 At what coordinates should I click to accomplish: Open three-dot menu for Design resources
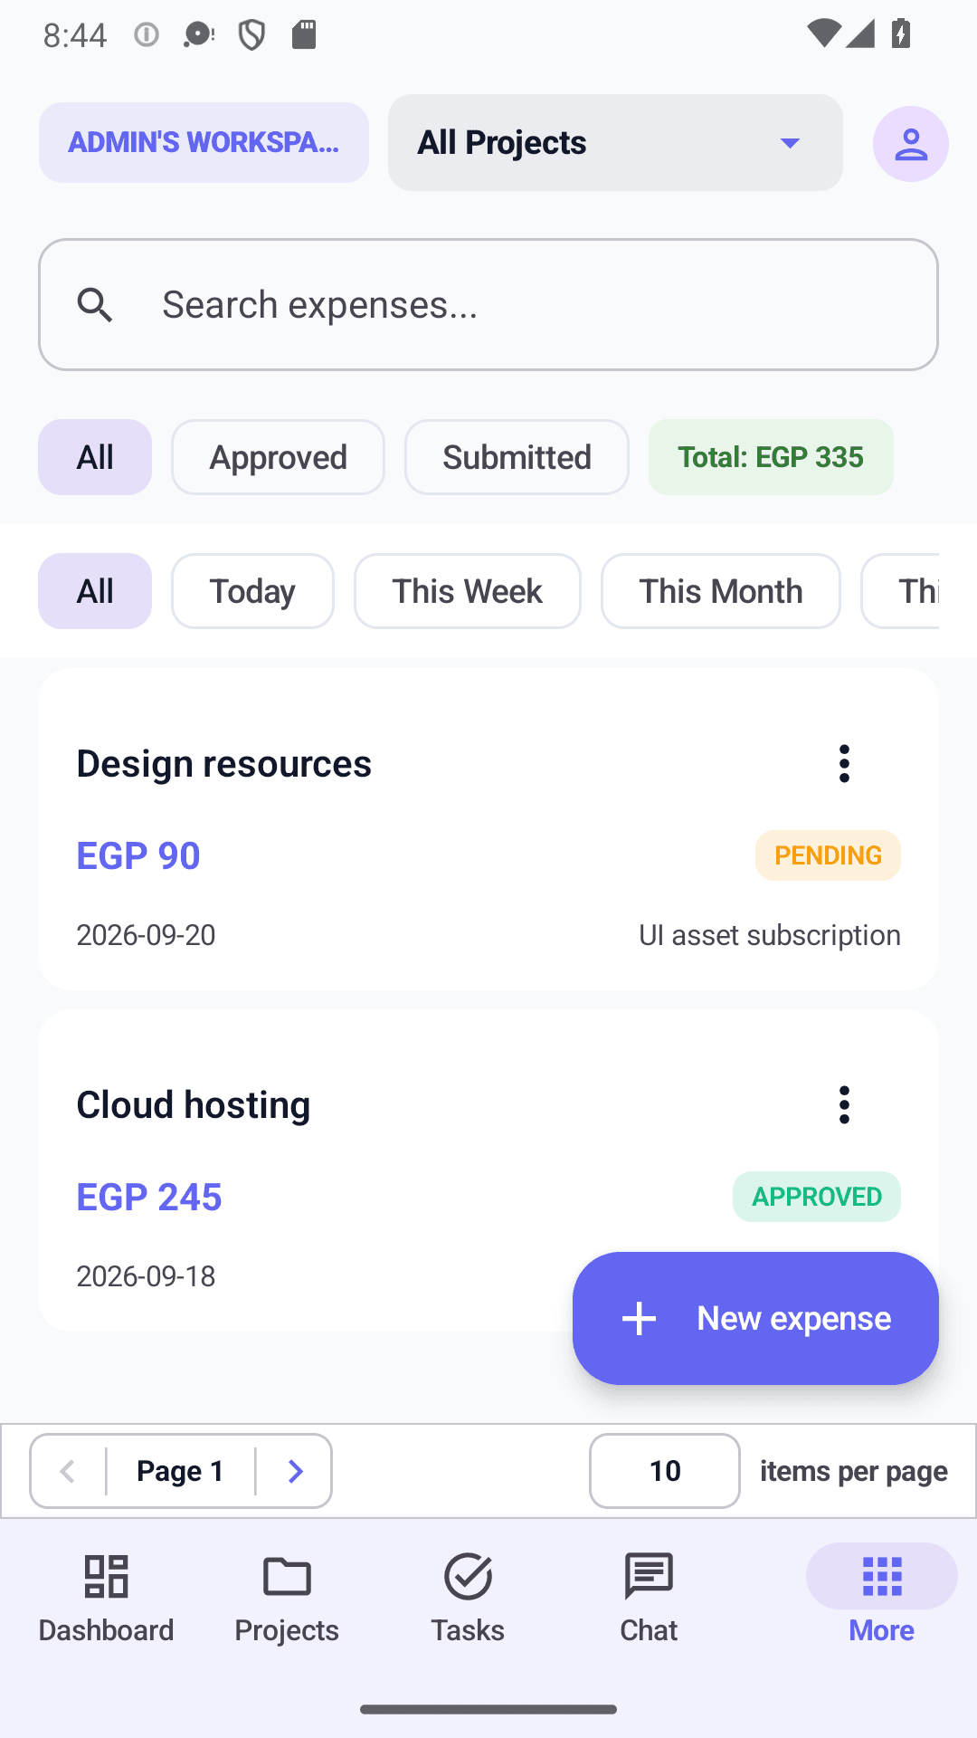pos(844,764)
